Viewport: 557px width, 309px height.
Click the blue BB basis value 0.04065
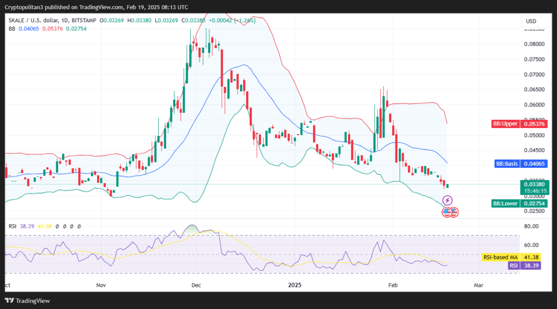[28, 29]
